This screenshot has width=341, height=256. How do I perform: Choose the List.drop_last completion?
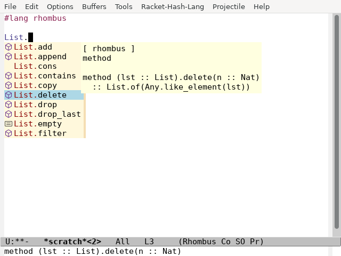[x=44, y=114]
